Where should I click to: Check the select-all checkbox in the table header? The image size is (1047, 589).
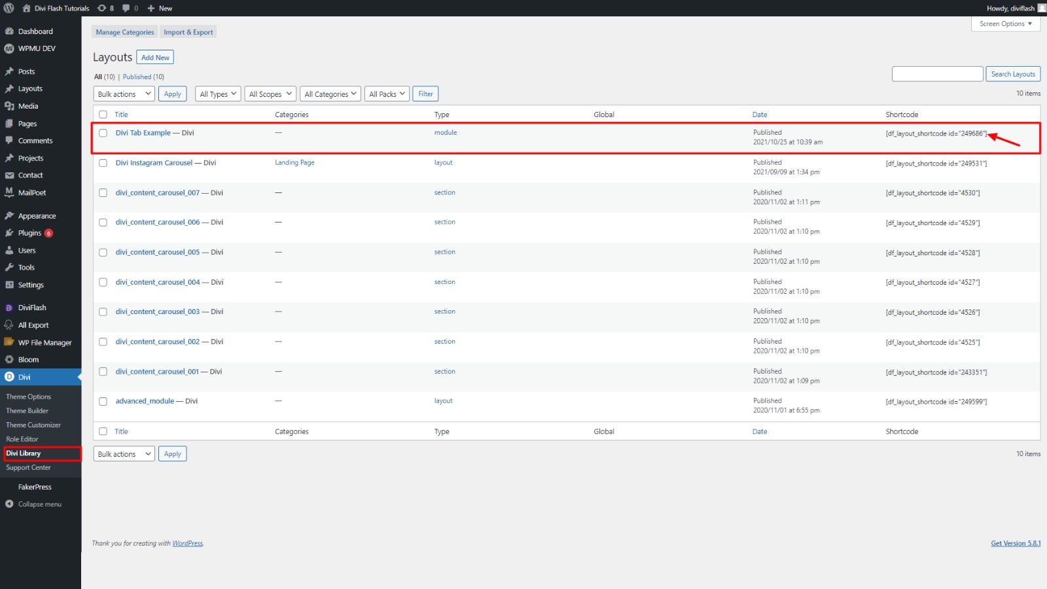pos(103,114)
